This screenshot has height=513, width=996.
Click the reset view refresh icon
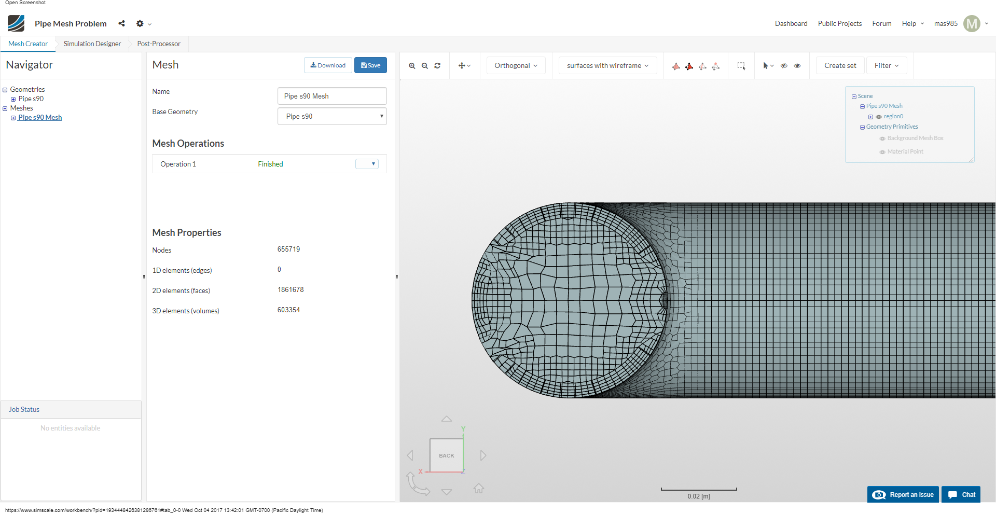tap(437, 66)
